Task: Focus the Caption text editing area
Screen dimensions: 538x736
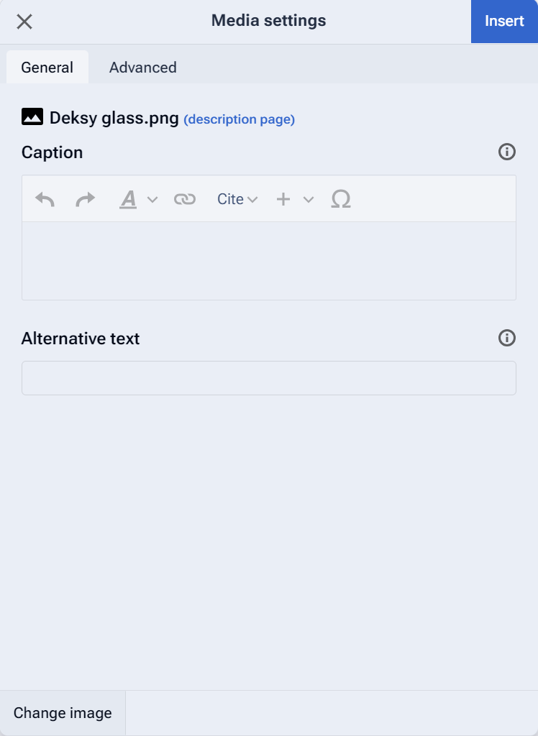Action: (x=269, y=260)
